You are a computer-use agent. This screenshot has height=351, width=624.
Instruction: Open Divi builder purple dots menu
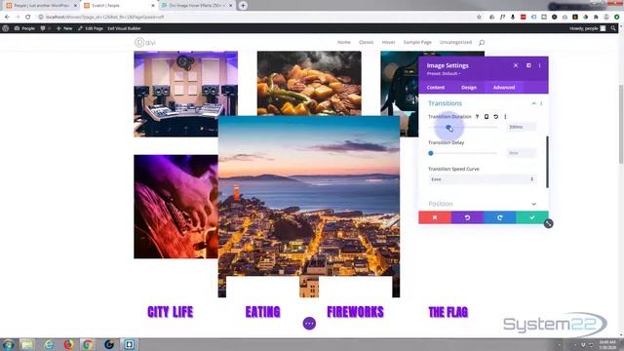(x=309, y=324)
